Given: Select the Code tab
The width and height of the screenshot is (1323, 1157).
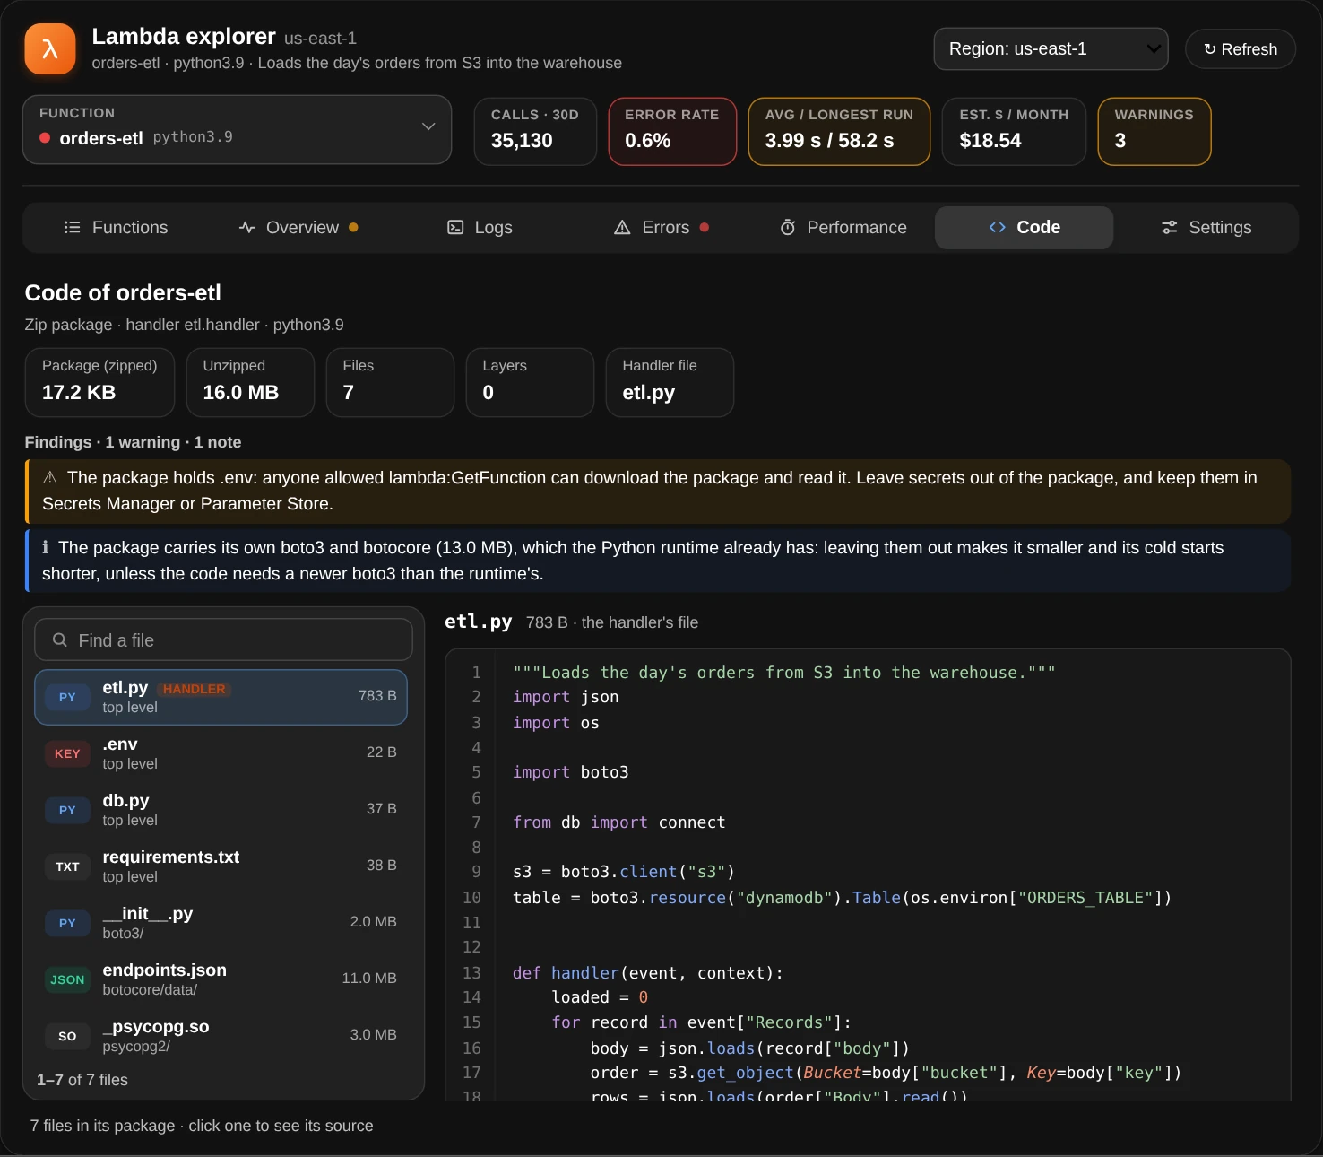Looking at the screenshot, I should (1025, 228).
